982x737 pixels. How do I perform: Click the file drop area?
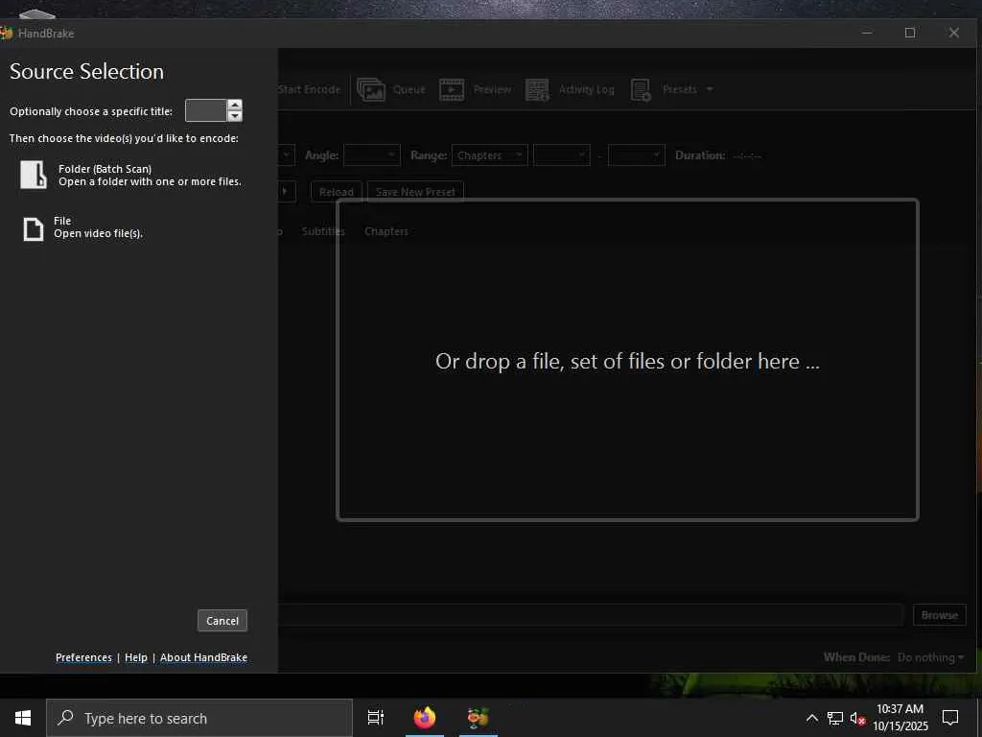pyautogui.click(x=627, y=361)
